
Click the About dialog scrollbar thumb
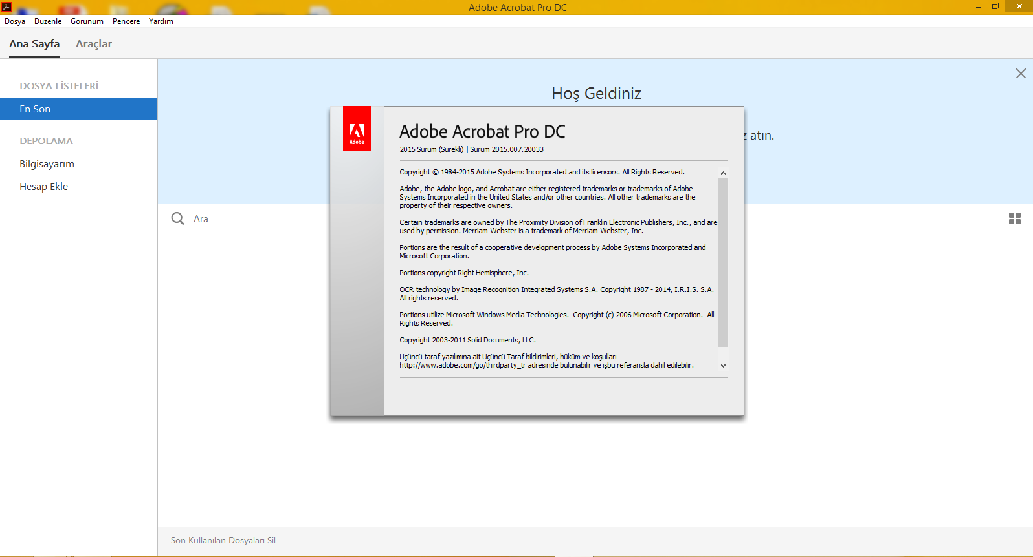click(723, 262)
